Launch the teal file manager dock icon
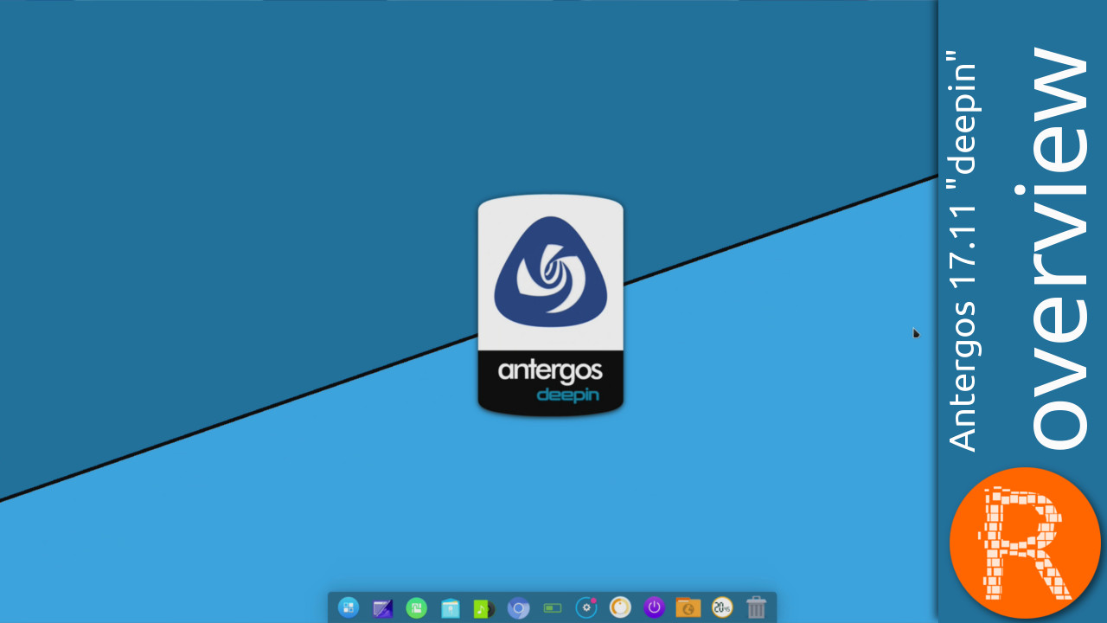The height and width of the screenshot is (623, 1107). point(451,608)
